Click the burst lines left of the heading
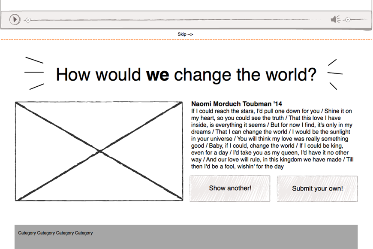This screenshot has height=249, width=373. tap(35, 73)
